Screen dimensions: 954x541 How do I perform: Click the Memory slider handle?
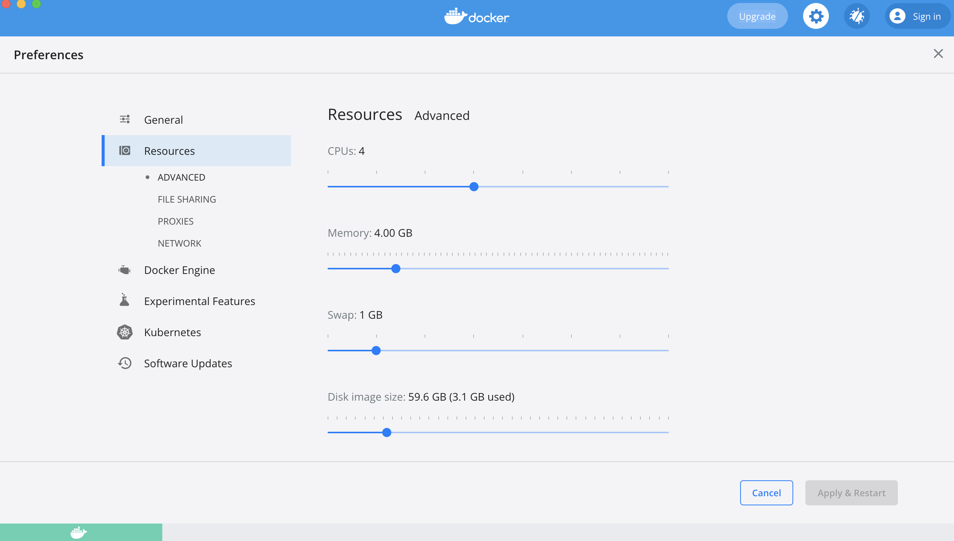396,269
